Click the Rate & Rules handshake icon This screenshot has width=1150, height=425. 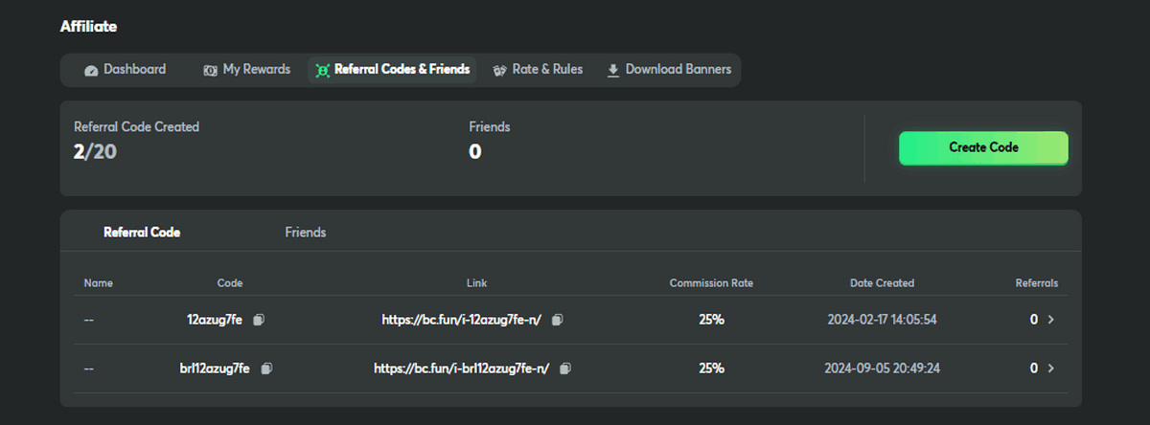coord(499,71)
